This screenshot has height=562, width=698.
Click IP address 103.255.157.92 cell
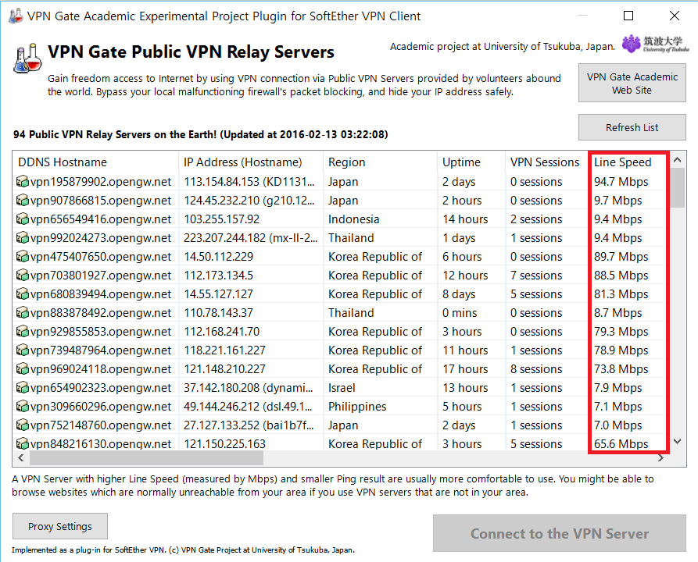coord(222,219)
